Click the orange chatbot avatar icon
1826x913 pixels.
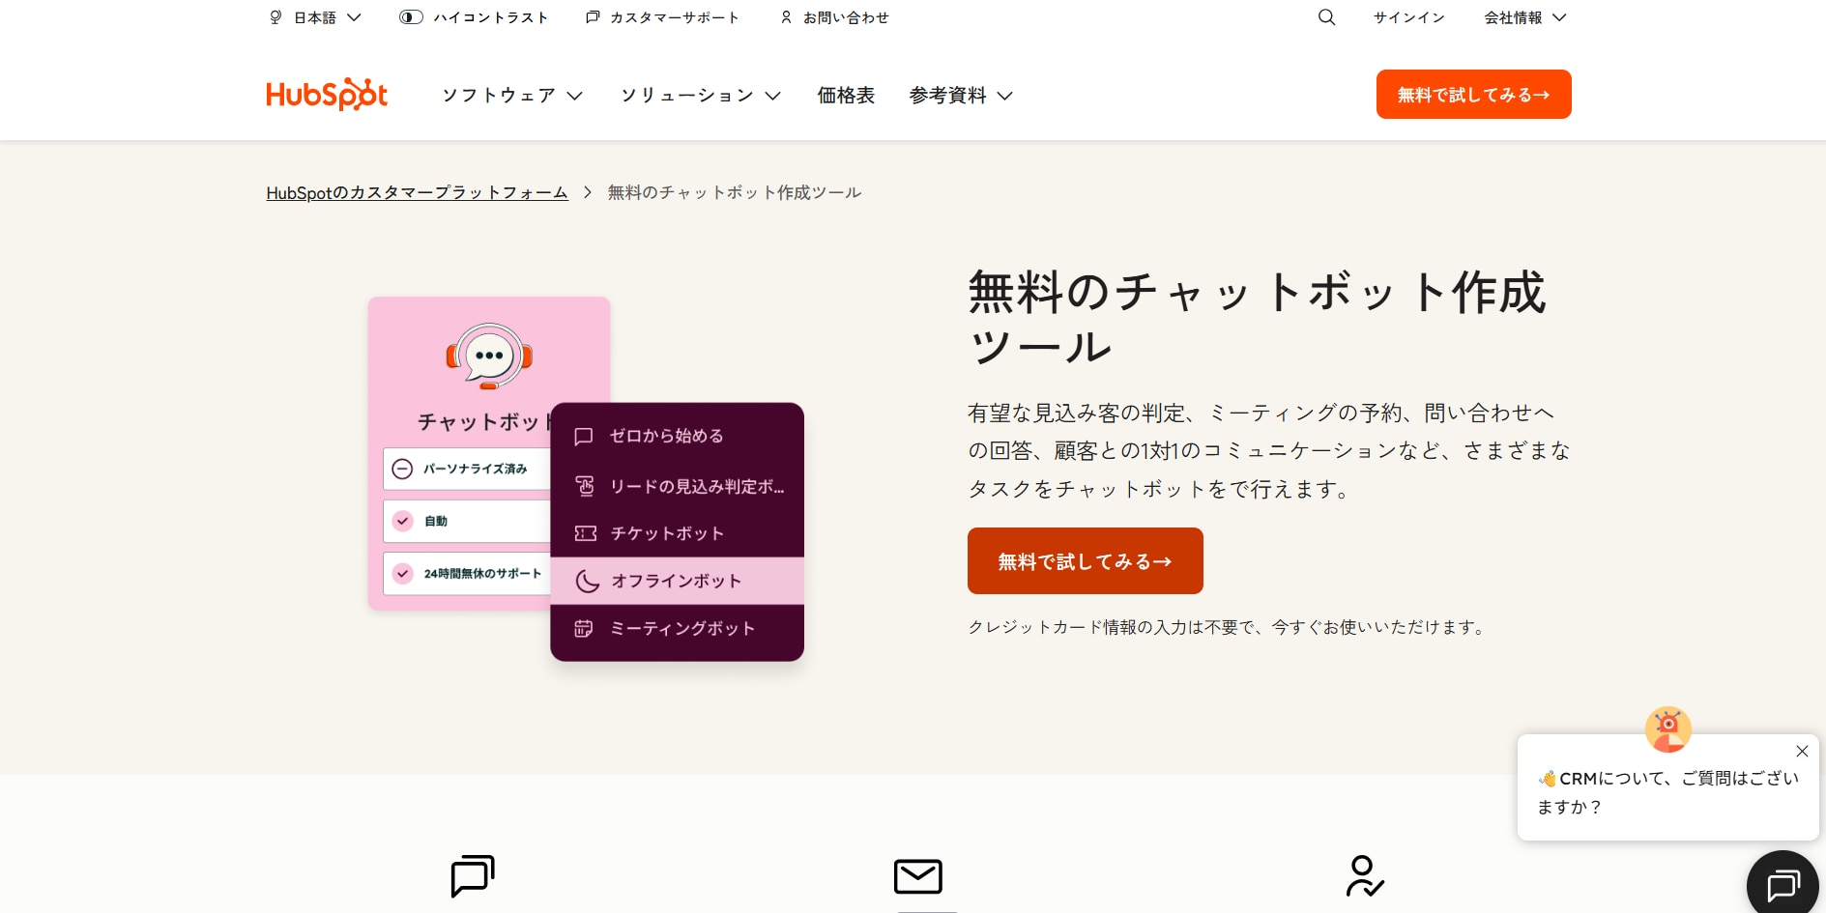[1667, 729]
